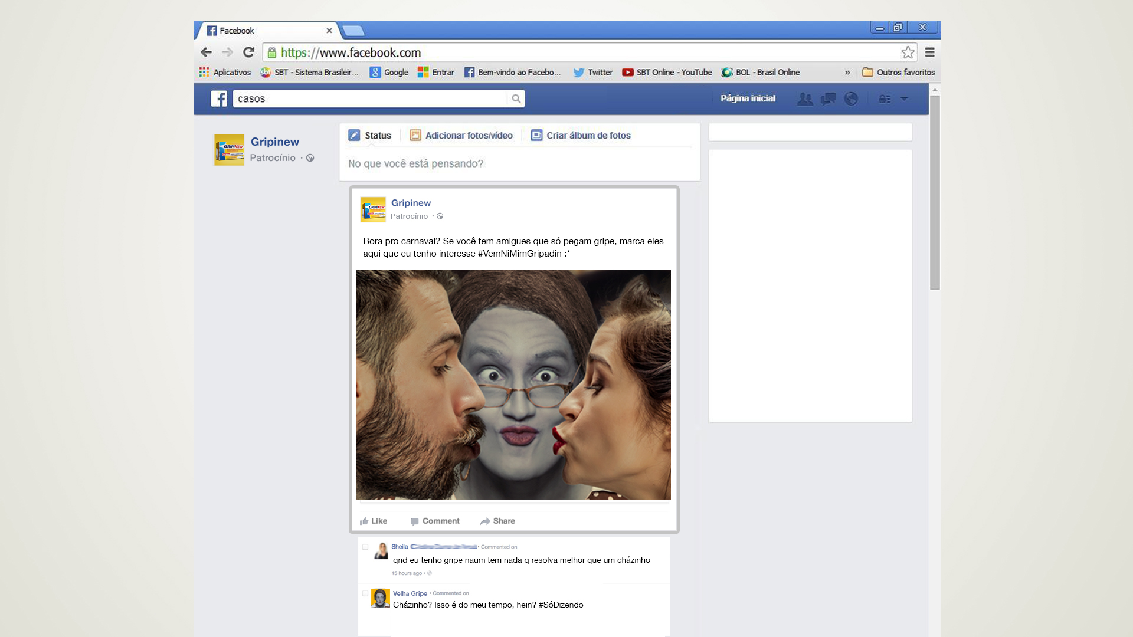This screenshot has height=637, width=1133.
Task: Open the notifications globe icon
Action: [851, 99]
